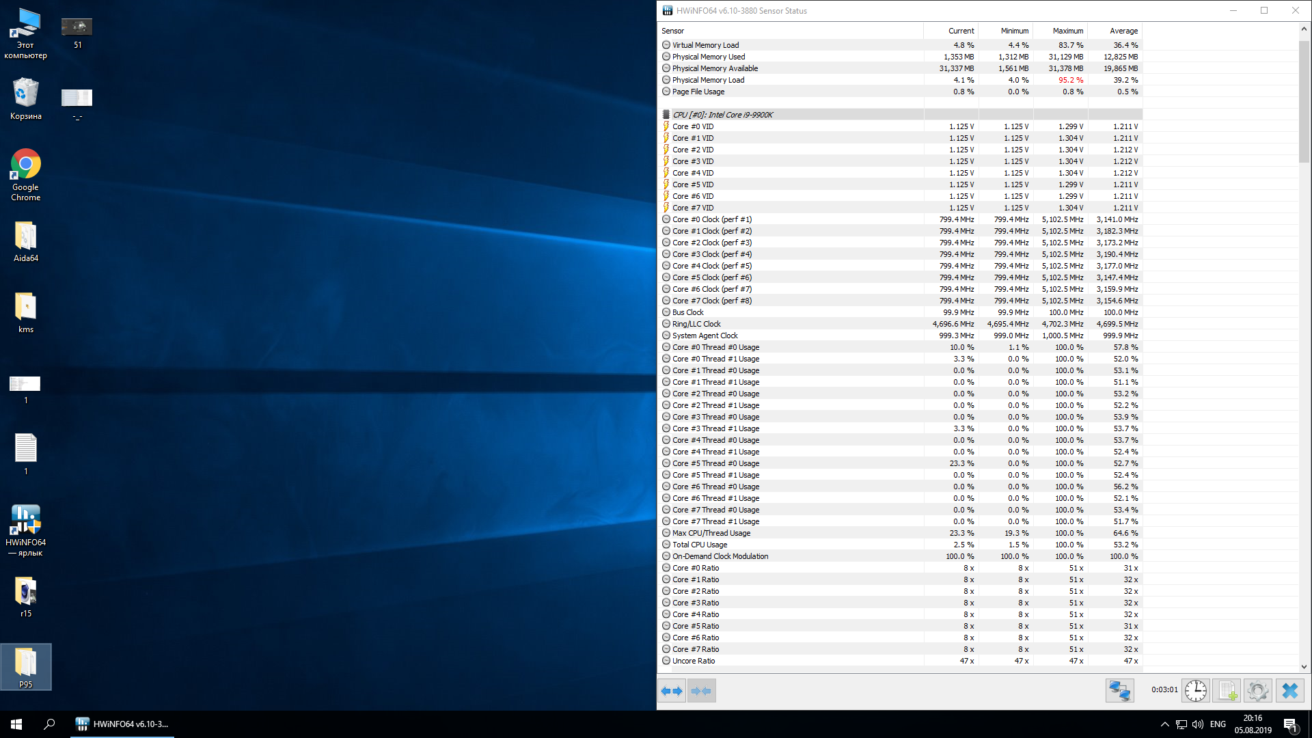Show hidden tray icons via the chevron
This screenshot has height=738, width=1312.
coord(1164,724)
